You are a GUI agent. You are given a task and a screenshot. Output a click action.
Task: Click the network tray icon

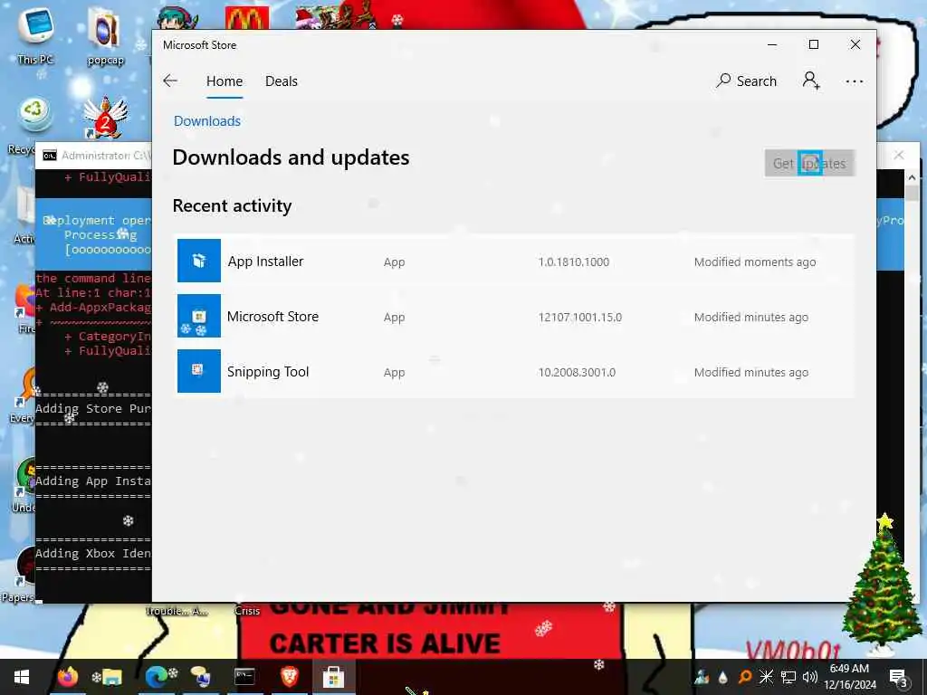pos(788,677)
